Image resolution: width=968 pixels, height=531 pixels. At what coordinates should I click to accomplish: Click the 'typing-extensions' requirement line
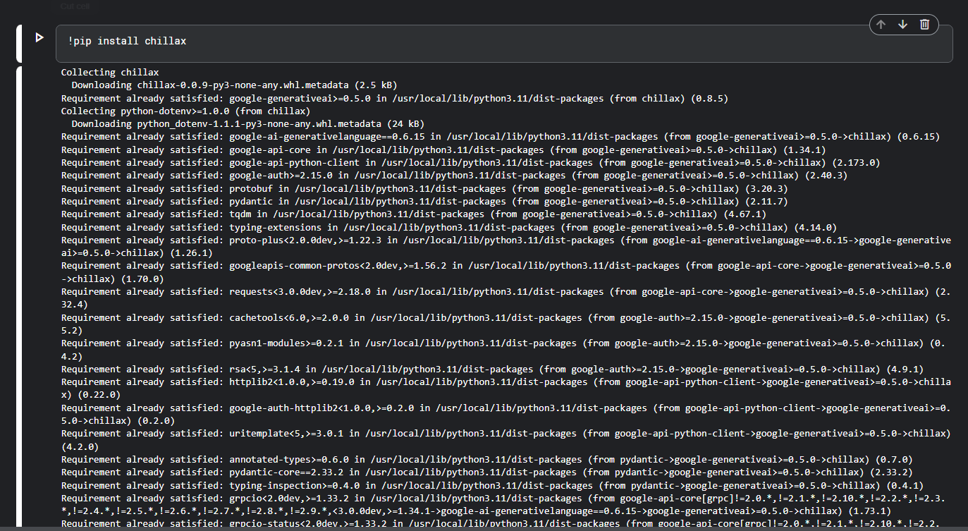[448, 227]
